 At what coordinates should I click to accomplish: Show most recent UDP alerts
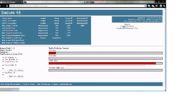click(x=69, y=26)
